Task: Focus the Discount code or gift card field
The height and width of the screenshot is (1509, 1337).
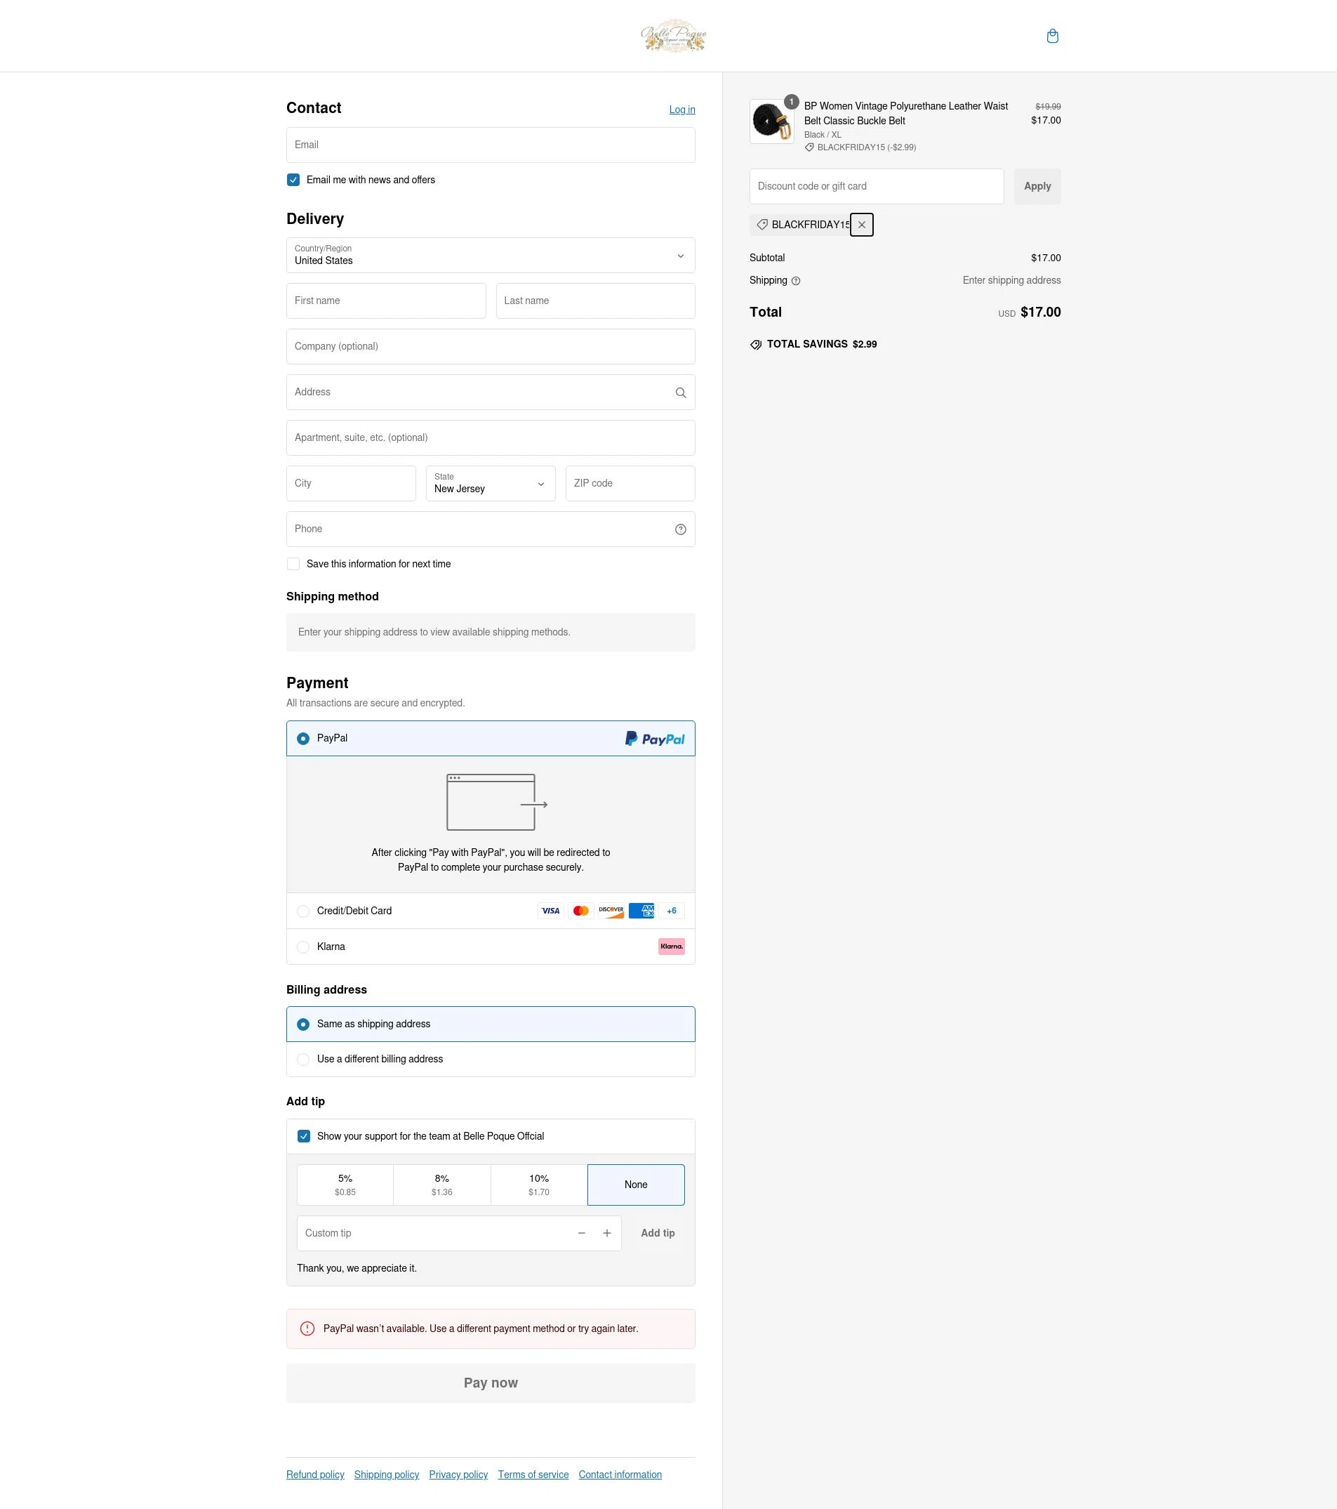Action: 877,186
